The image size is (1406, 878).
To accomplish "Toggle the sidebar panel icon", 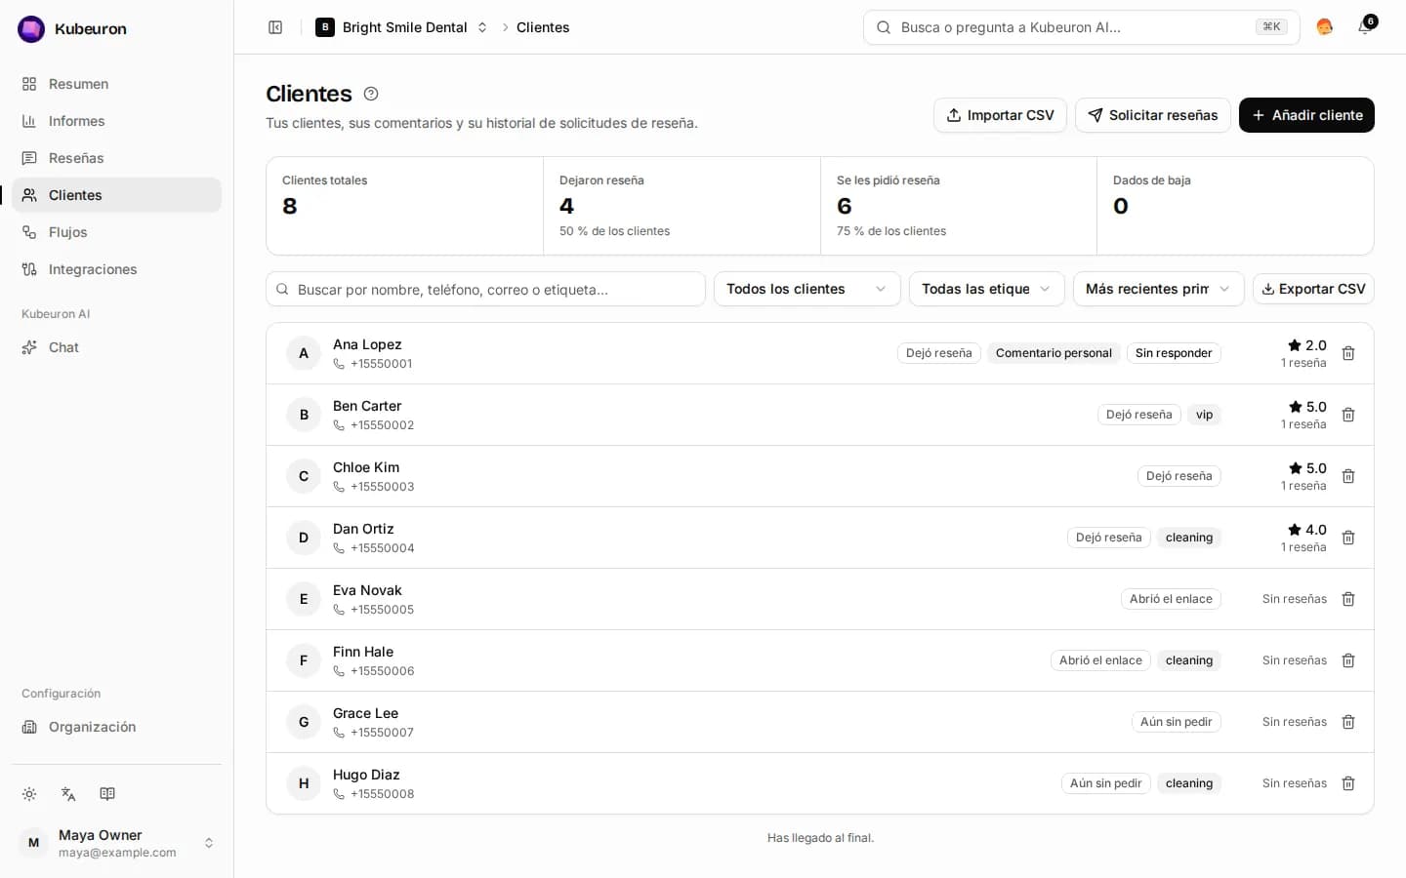I will click(x=275, y=27).
